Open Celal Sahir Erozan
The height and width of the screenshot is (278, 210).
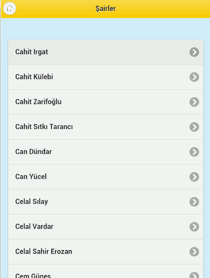[x=106, y=252]
